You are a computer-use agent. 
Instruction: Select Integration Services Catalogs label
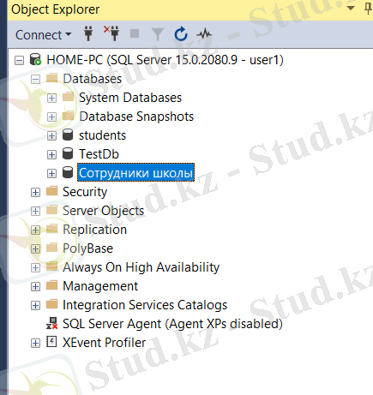click(145, 305)
